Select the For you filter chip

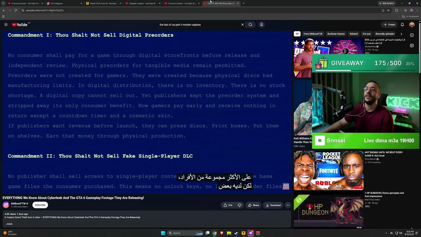tap(366, 34)
